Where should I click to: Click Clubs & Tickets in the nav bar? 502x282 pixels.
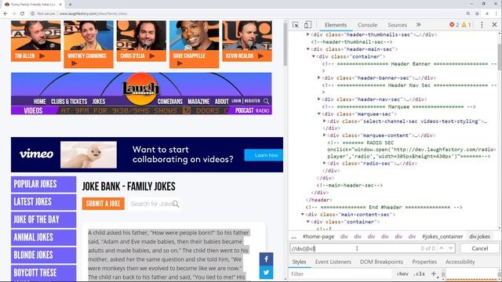coord(69,102)
